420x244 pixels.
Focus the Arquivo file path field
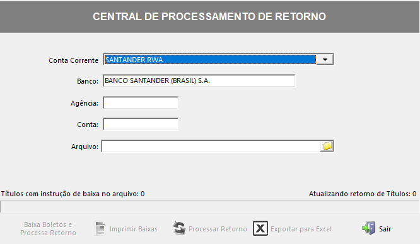(211, 146)
